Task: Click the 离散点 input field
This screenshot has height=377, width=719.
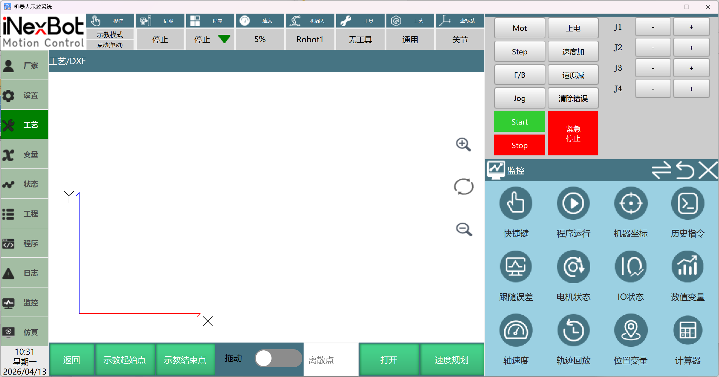Action: (331, 360)
